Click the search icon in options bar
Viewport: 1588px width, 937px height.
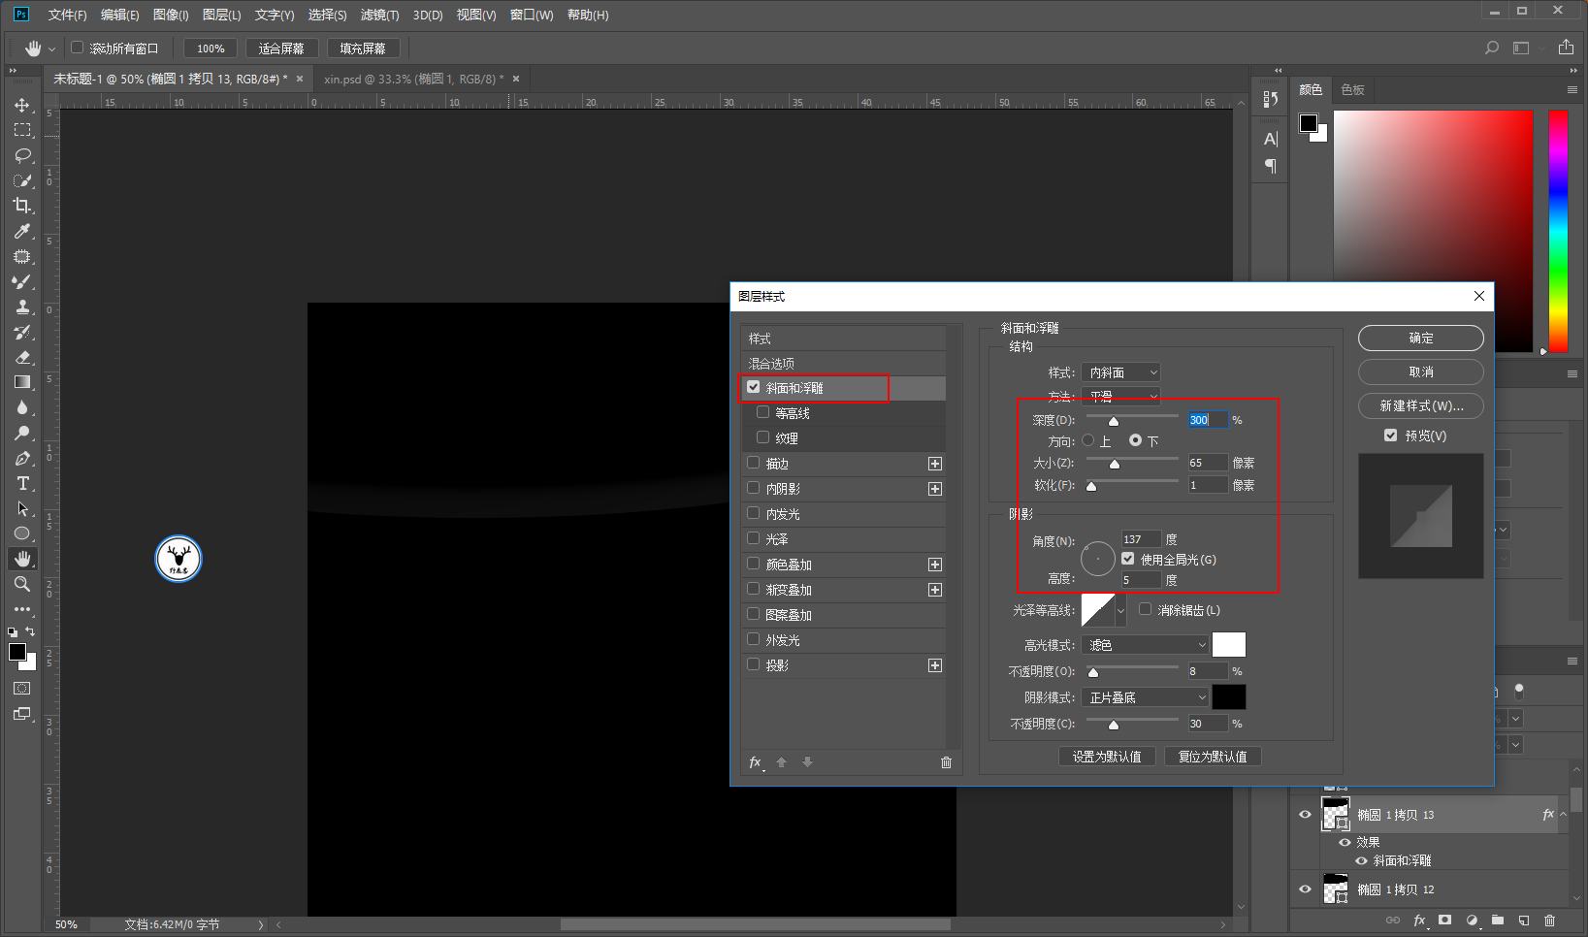click(1492, 48)
